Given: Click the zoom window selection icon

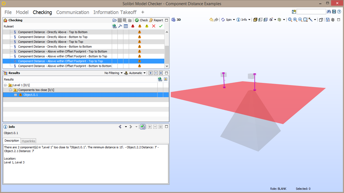Looking at the screenshot, I should coord(305,20).
